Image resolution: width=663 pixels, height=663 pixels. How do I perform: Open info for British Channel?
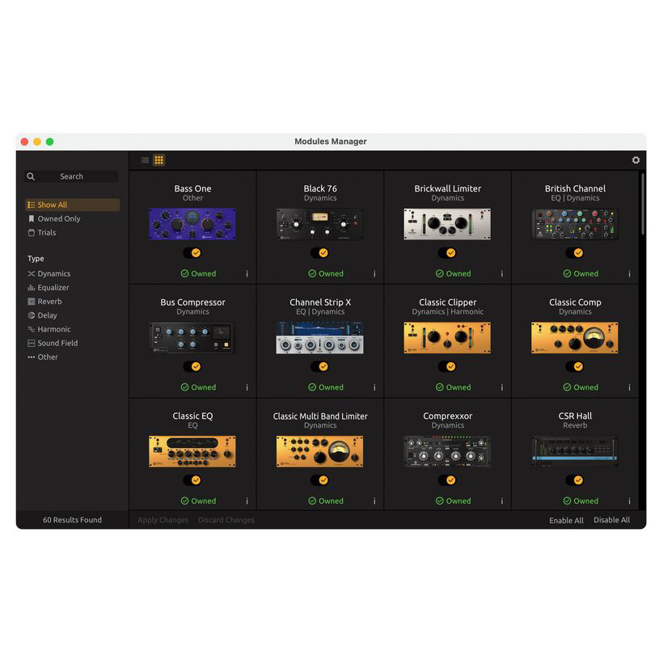(629, 273)
